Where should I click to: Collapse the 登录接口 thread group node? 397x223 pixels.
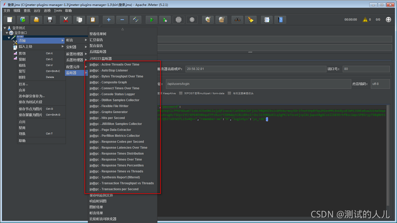7,33
